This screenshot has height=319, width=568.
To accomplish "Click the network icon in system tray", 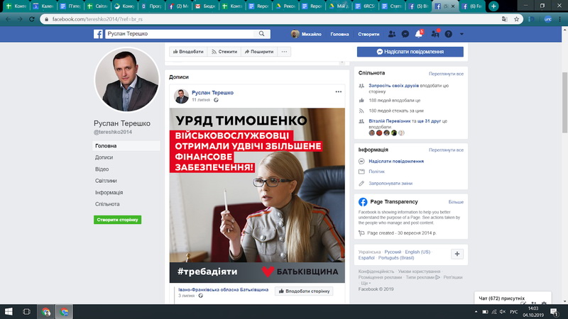I will point(494,312).
